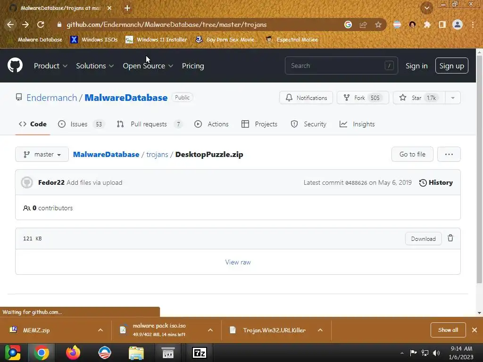Open Trojan.Win32.URLKiller download options chevron

(320, 330)
